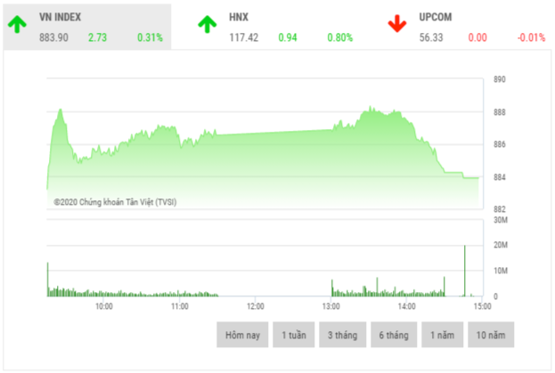Switch chart range to 1 tuần
555x373 pixels.
tap(294, 335)
